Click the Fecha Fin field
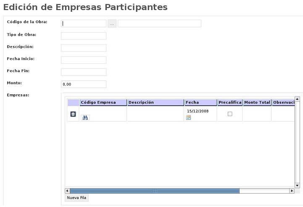The height and width of the screenshot is (207, 303). [84, 72]
